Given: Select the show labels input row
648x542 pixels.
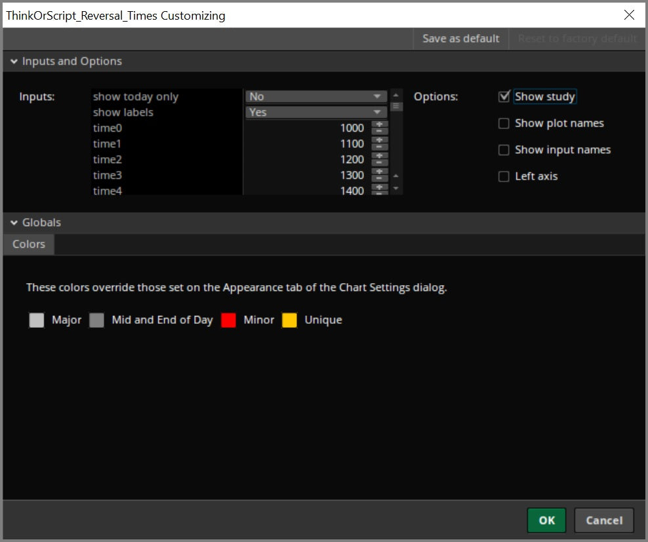Looking at the screenshot, I should tap(166, 112).
